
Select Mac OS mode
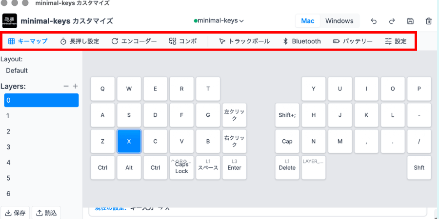tap(308, 21)
